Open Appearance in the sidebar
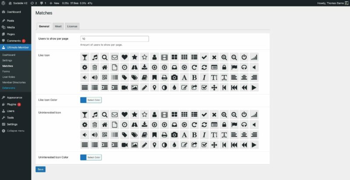 (16, 97)
